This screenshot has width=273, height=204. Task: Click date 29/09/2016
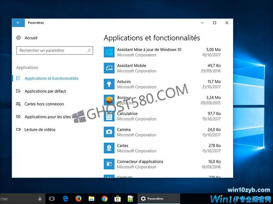pos(211,71)
